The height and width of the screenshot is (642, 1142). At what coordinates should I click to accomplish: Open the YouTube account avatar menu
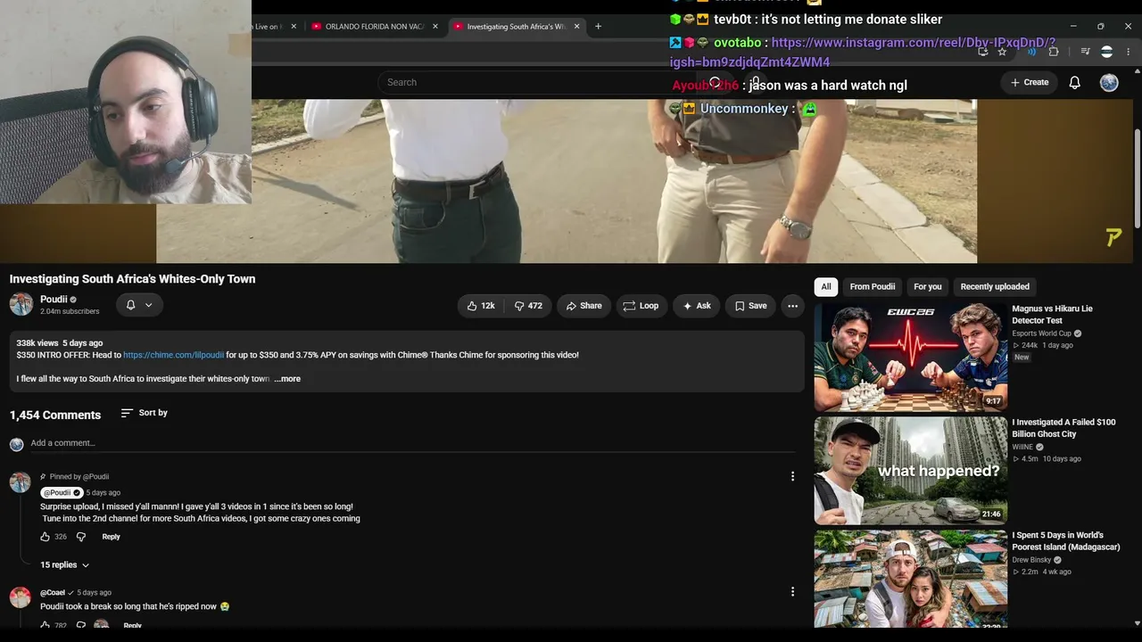coord(1109,82)
